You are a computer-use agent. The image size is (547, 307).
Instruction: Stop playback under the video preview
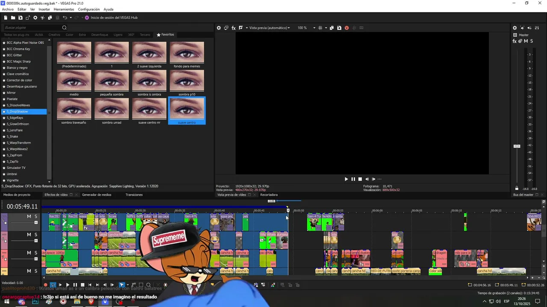point(360,179)
